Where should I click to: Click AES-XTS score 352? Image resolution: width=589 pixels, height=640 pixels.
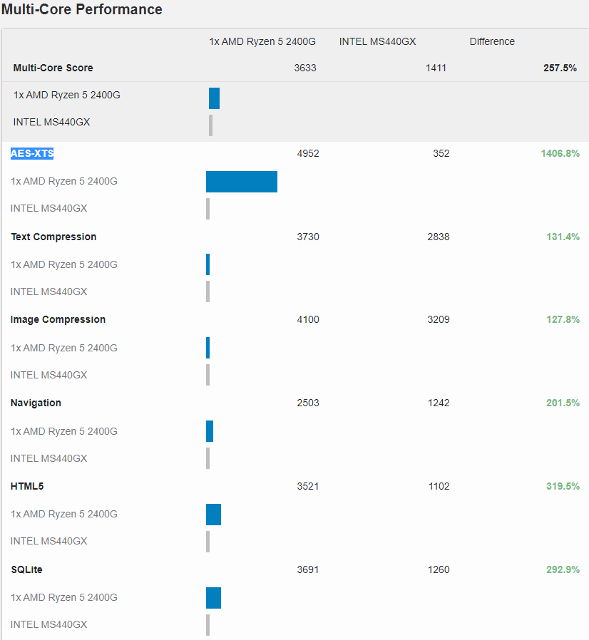441,153
